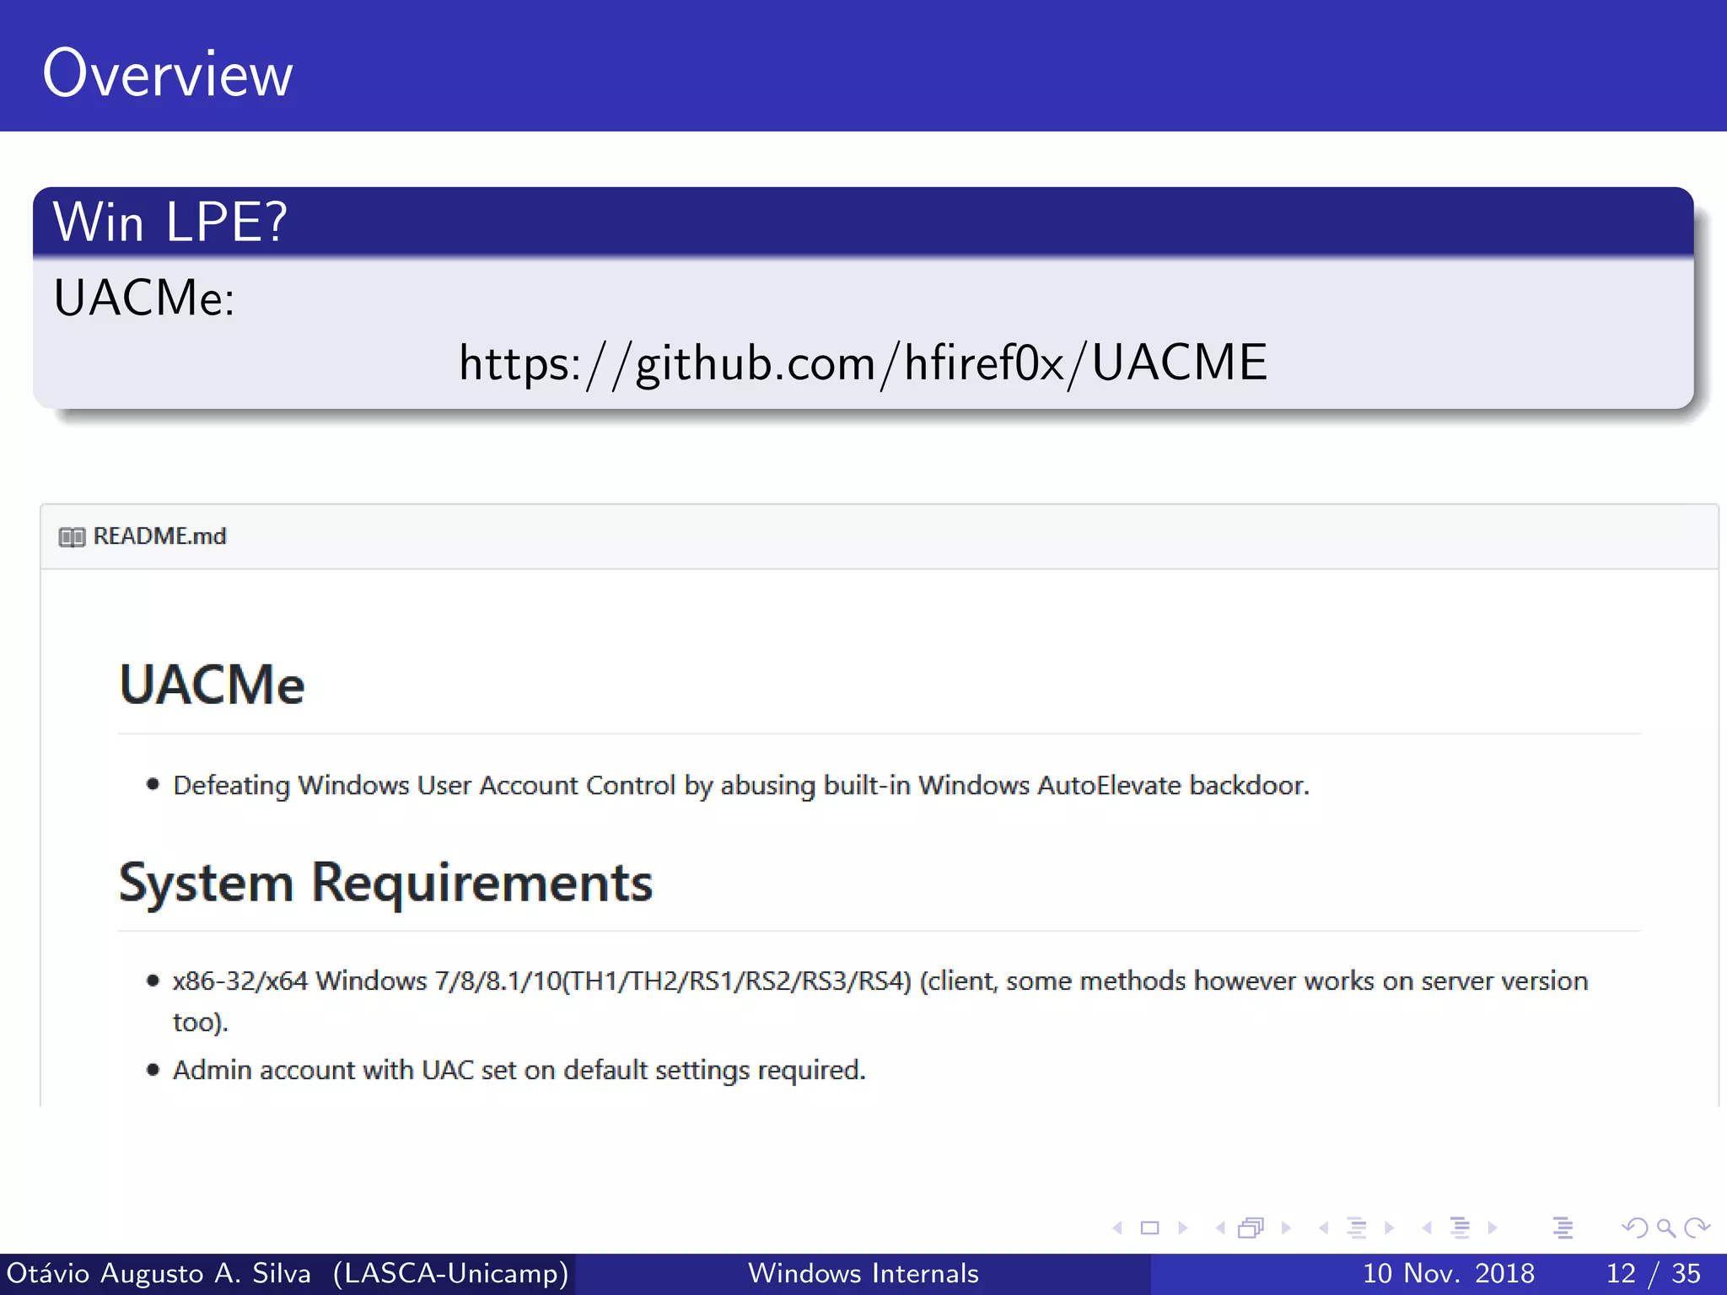
Task: Click the author name Otávio Augusto A. Silva footer
Action: pos(159,1273)
